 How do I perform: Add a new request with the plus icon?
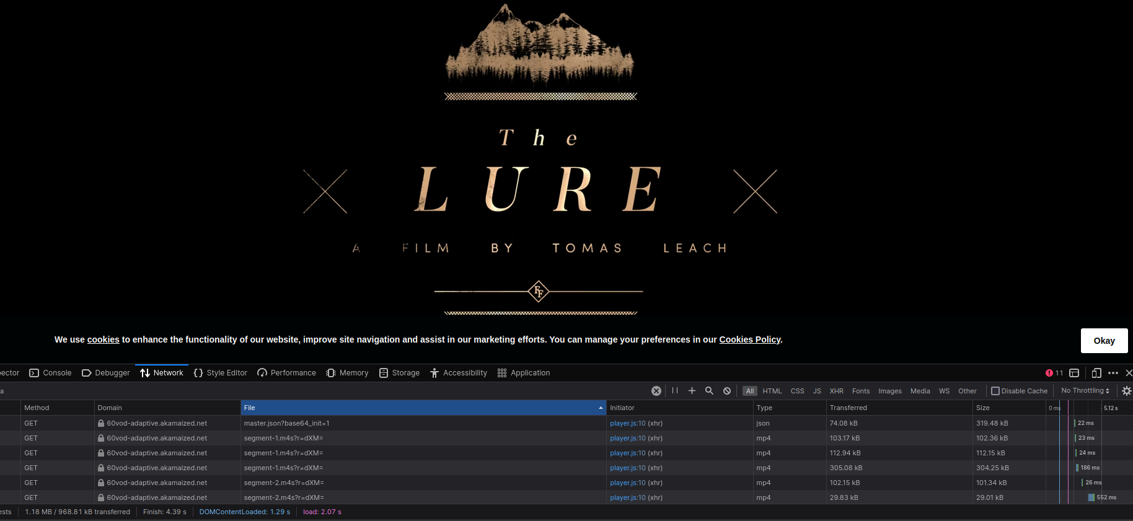pos(692,391)
